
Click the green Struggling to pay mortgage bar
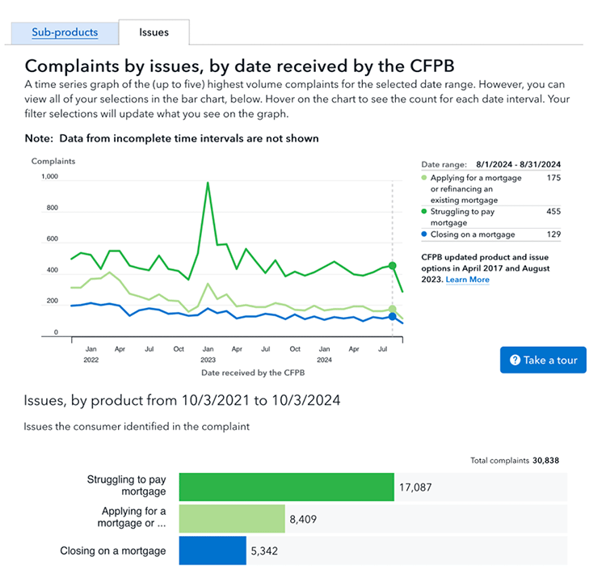tap(286, 487)
